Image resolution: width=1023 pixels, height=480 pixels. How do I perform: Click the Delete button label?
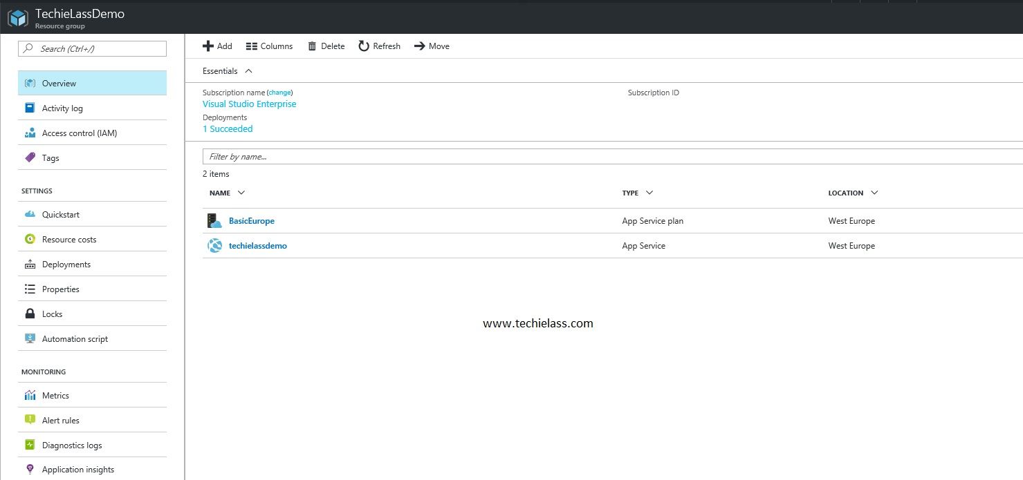[333, 46]
